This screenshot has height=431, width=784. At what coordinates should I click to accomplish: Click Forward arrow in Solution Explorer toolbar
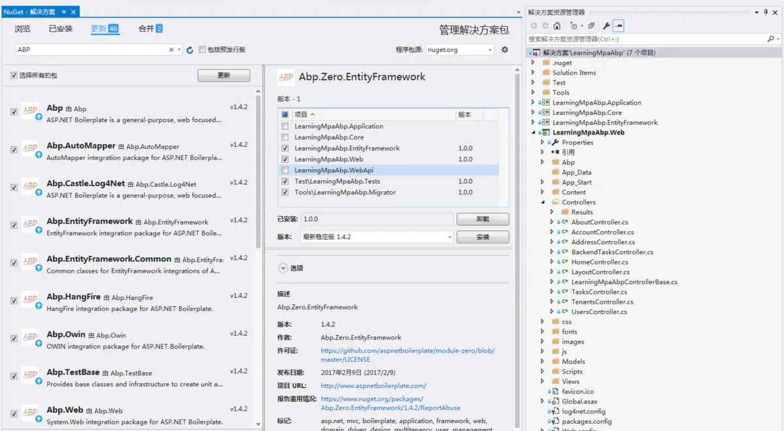(x=544, y=26)
